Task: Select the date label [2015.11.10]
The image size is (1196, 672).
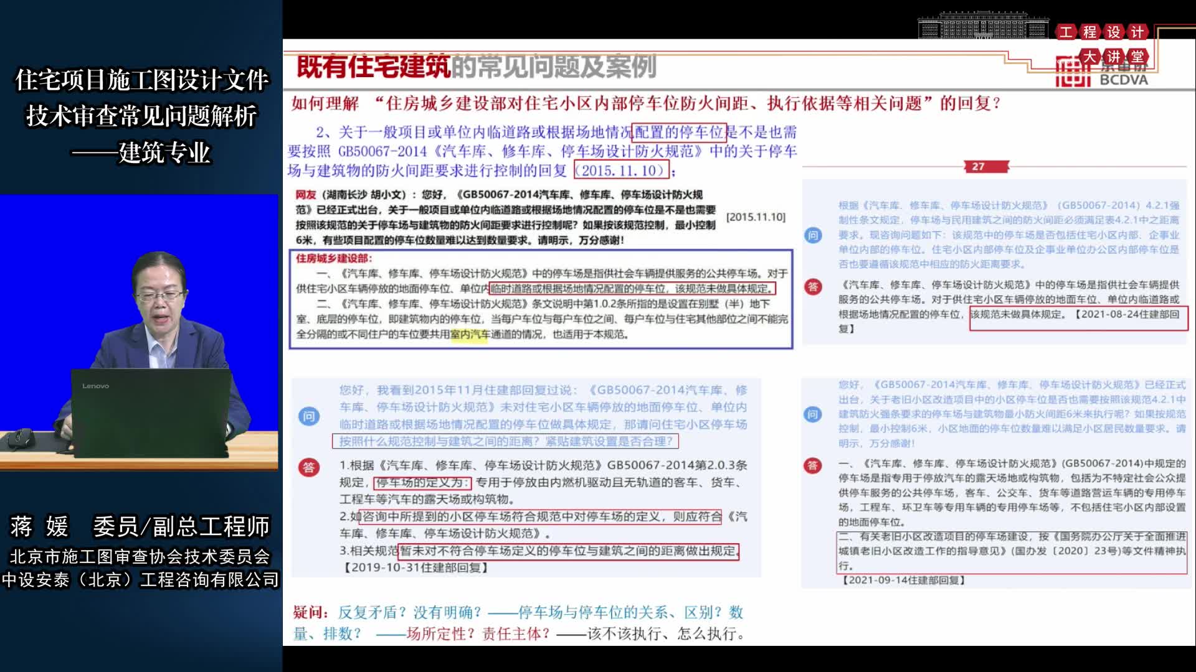Action: click(756, 217)
